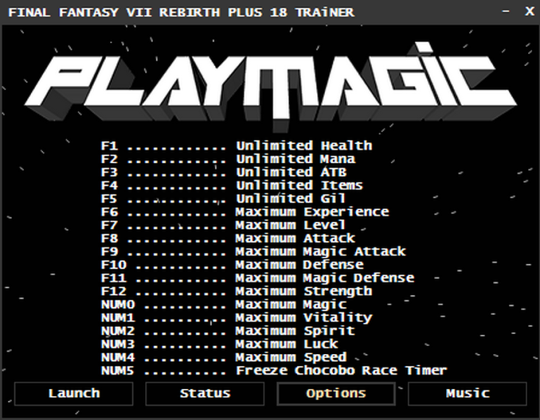Select the NUM5 Freeze Chocobo Race Timer line
Viewport: 540px width, 420px height.
click(x=274, y=370)
